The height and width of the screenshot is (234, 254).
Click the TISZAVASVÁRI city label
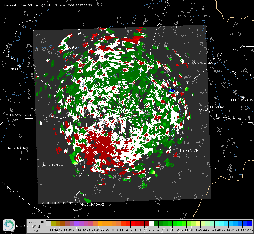[20, 115]
